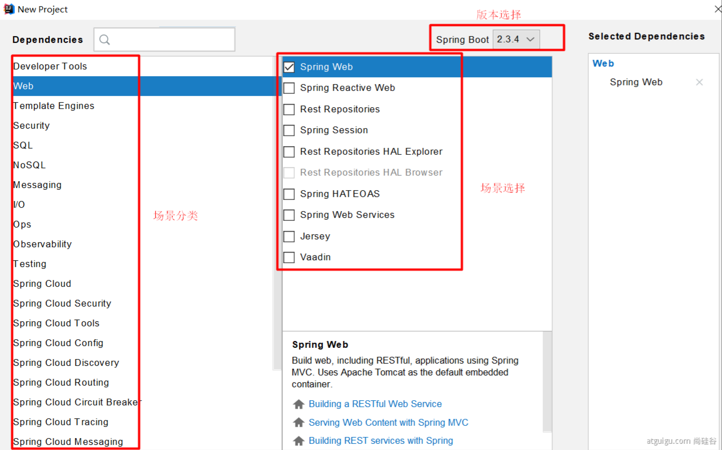Open the Security category
This screenshot has width=722, height=450.
click(142, 126)
